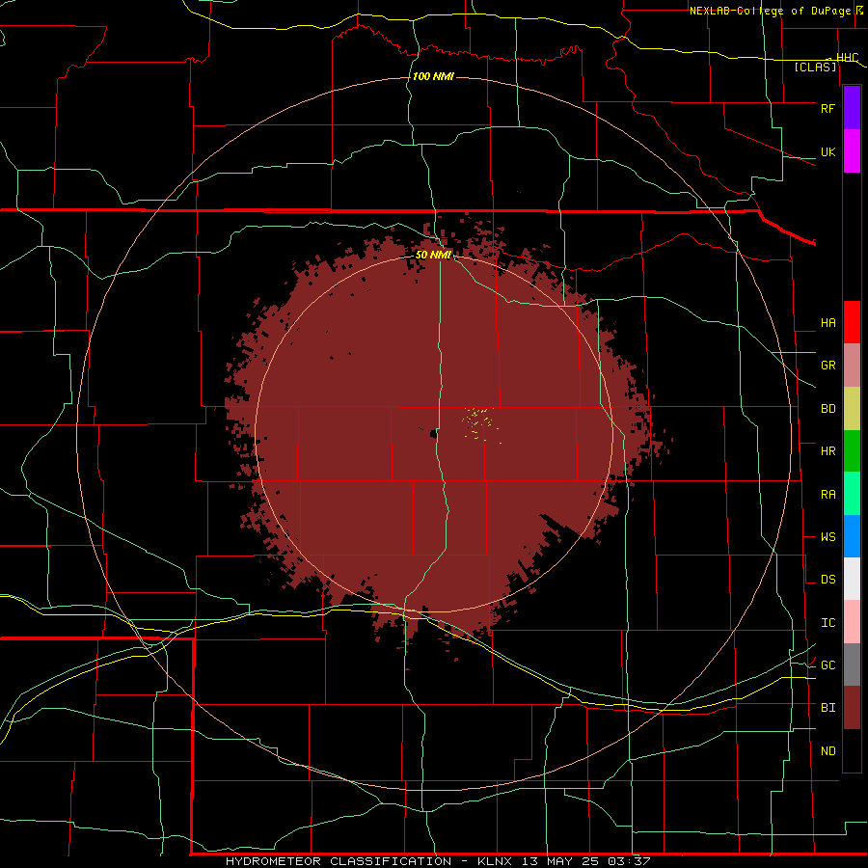Click the RF purple legend swatch
The image size is (868, 868).
(852, 108)
